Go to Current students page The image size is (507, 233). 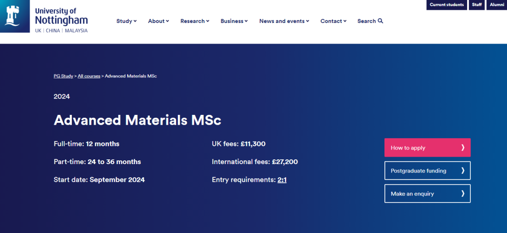(446, 5)
